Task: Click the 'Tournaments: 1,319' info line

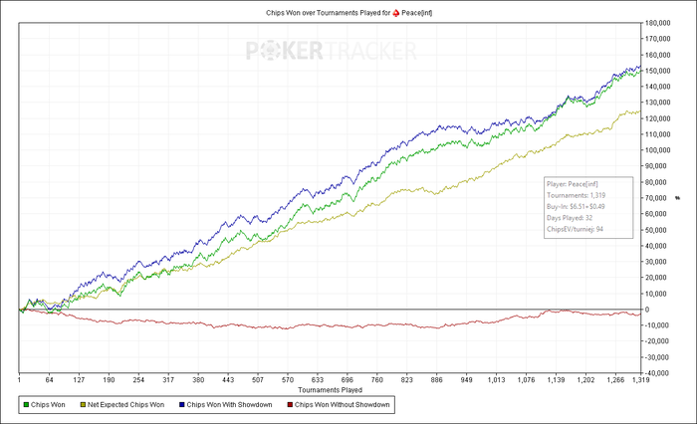Action: [x=577, y=195]
